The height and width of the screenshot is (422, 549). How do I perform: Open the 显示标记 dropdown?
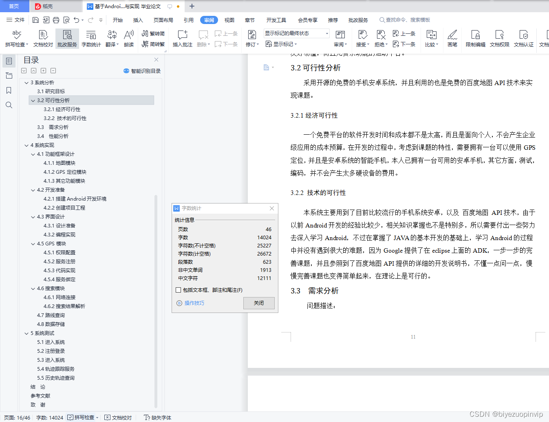pos(281,44)
